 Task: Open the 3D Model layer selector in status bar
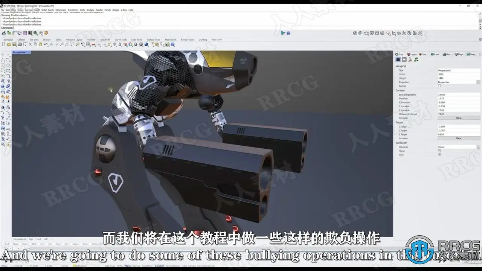pos(79,266)
